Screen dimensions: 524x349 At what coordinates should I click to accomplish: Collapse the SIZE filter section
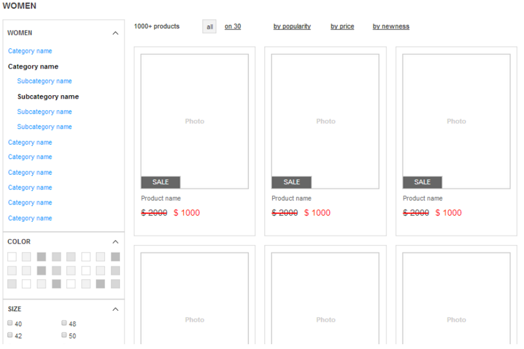[x=115, y=309]
